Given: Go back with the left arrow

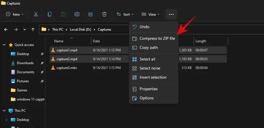Looking at the screenshot, I should pyautogui.click(x=6, y=30).
